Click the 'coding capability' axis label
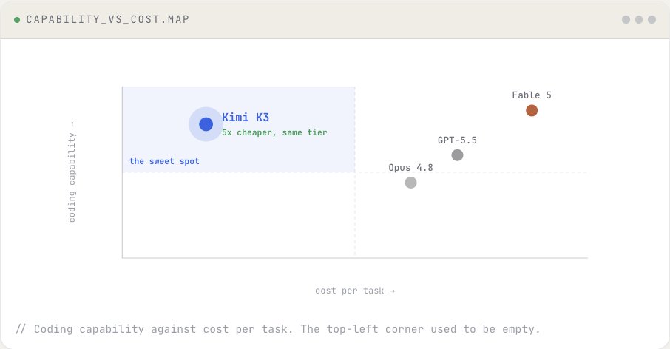 [72, 172]
